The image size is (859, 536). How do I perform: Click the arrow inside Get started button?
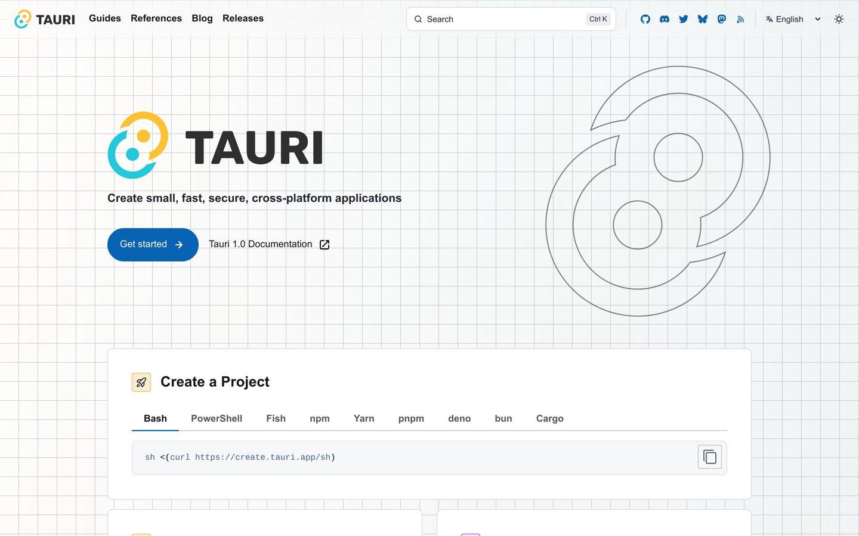coord(179,245)
